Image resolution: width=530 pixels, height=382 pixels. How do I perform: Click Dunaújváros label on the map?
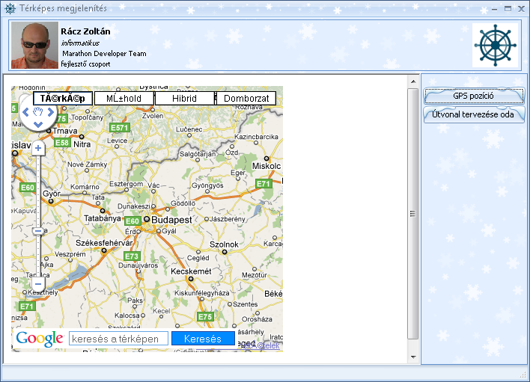point(138,265)
